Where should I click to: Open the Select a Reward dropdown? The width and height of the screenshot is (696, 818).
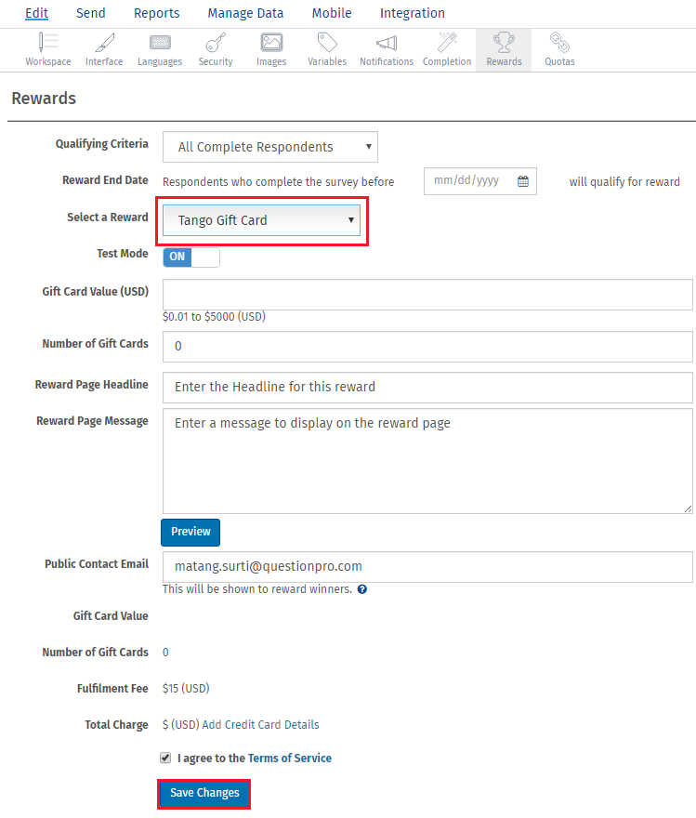point(261,220)
